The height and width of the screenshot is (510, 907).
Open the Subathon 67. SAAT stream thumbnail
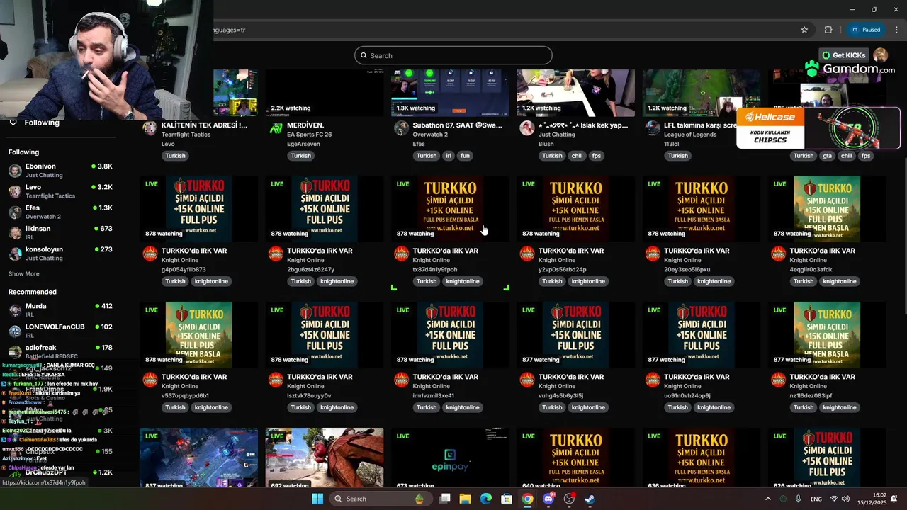pos(450,92)
